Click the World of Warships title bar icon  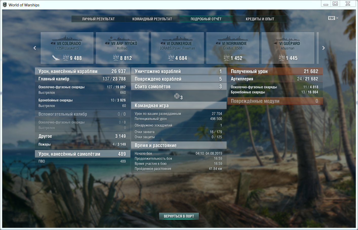5,5
